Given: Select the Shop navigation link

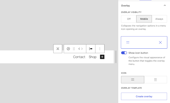Looking at the screenshot, I should [92, 57].
